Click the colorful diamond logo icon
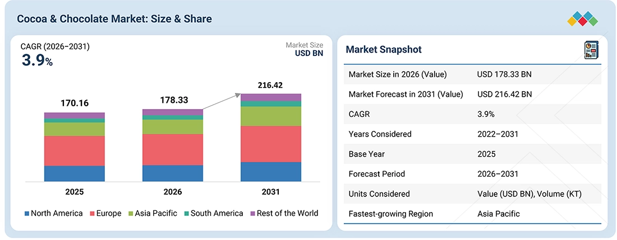 [582, 19]
